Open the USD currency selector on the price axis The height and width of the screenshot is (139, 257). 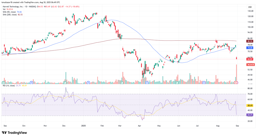click(x=250, y=7)
